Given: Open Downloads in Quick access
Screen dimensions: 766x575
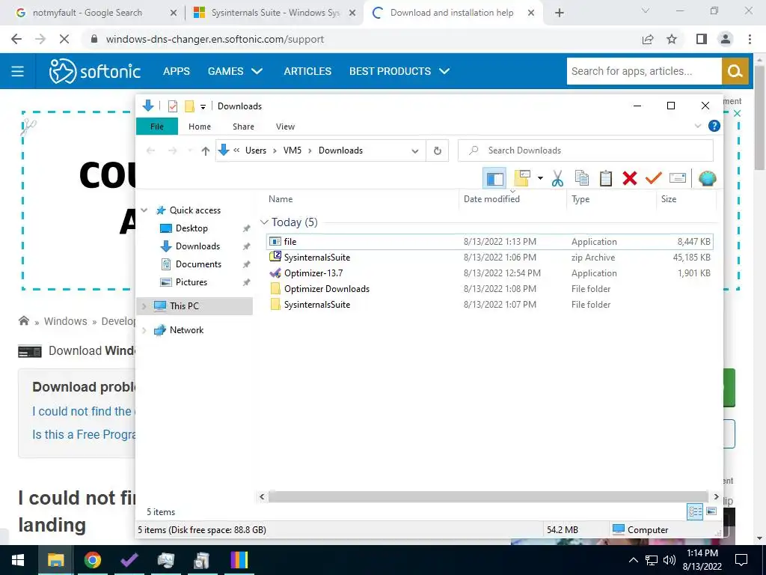Looking at the screenshot, I should [x=197, y=246].
